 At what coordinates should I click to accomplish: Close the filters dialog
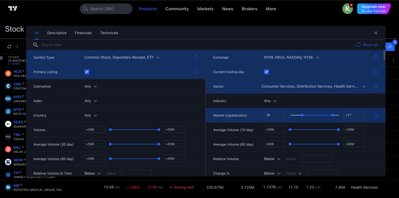376,33
